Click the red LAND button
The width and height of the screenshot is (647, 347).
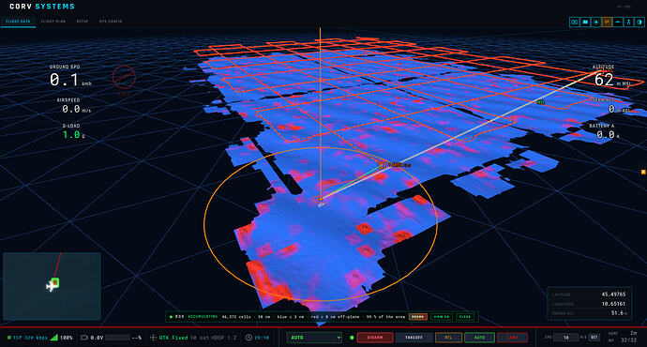point(512,338)
